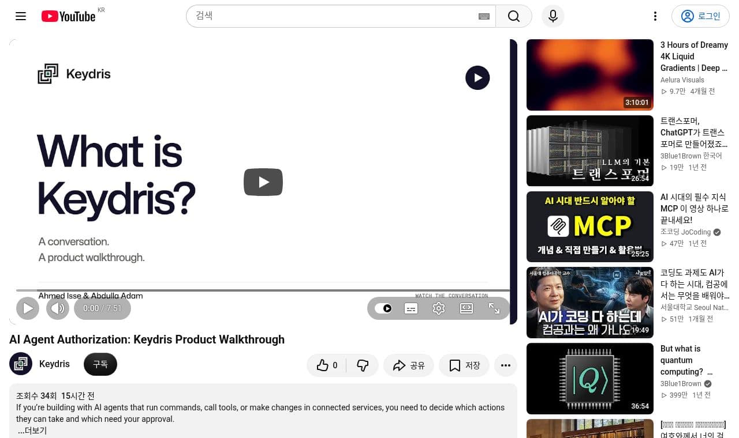
Task: Click the video progress bar
Action: pos(263,290)
